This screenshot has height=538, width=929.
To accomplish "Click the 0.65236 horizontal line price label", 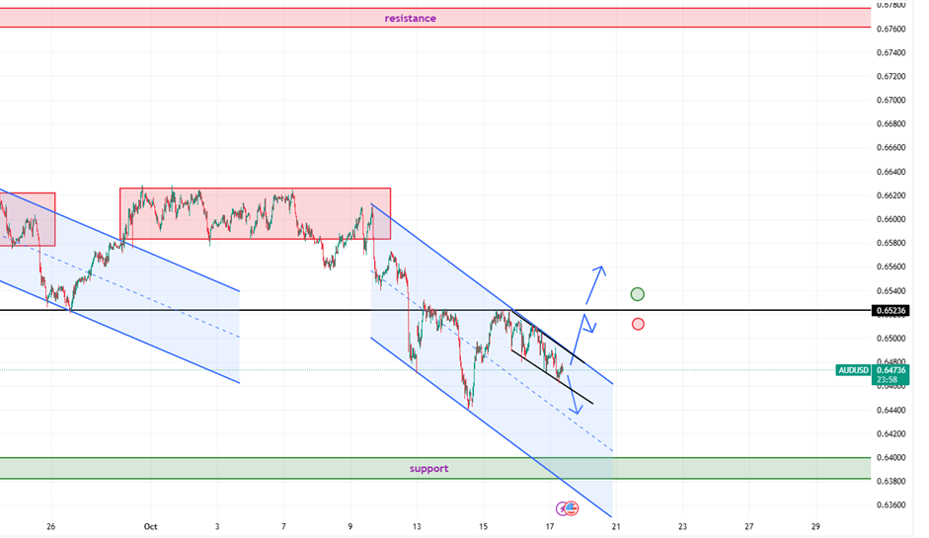I will pos(890,311).
